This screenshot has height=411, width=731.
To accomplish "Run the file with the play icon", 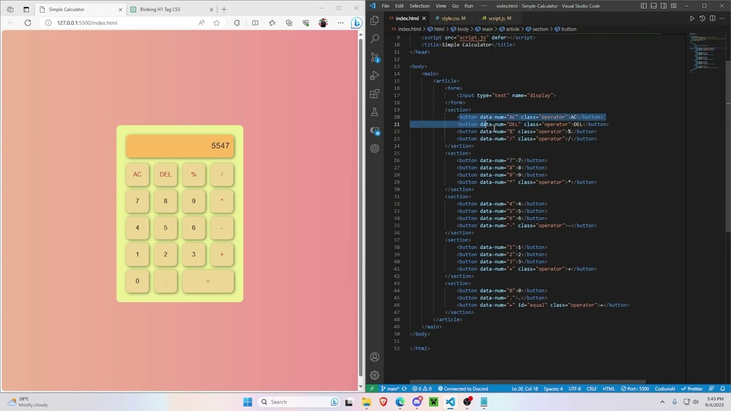I will point(692,18).
